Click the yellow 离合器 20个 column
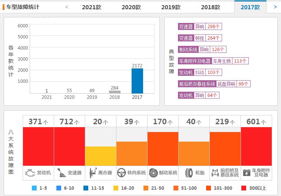 click(100, 156)
